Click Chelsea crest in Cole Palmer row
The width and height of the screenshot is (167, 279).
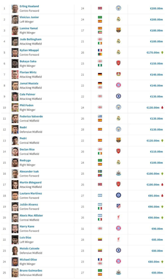[x=118, y=96]
